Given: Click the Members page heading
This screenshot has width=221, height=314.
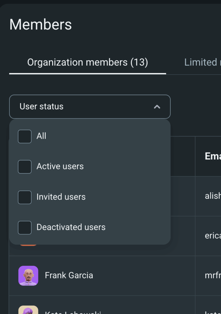Looking at the screenshot, I should click(x=40, y=25).
